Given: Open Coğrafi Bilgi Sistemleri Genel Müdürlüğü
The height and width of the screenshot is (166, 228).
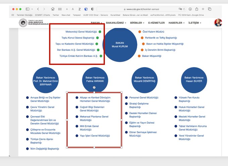Looking at the screenshot, I should coord(92,109).
